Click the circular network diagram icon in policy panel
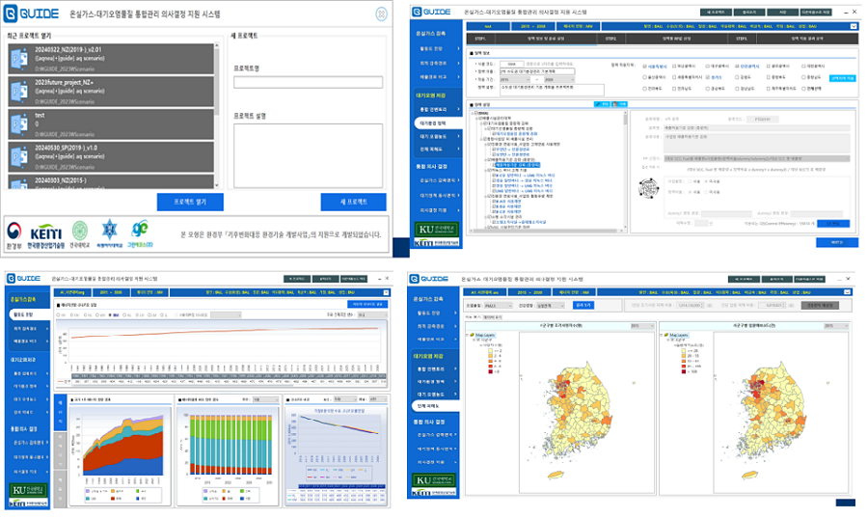The image size is (868, 518). click(649, 189)
